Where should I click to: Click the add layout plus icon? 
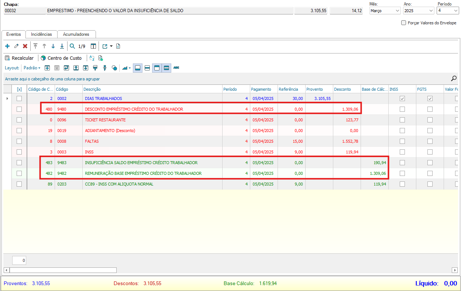click(47, 68)
